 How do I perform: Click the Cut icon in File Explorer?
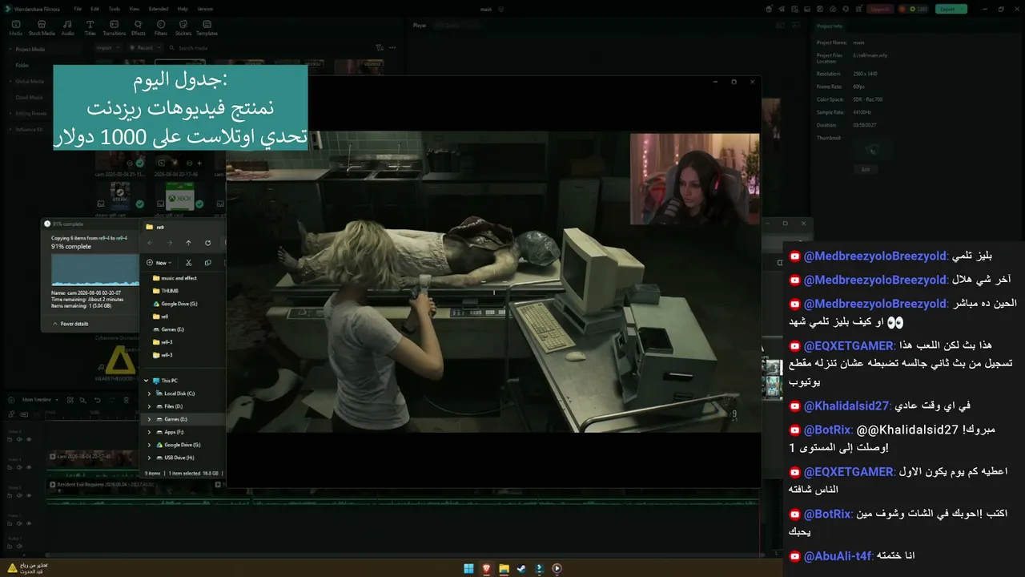point(189,262)
